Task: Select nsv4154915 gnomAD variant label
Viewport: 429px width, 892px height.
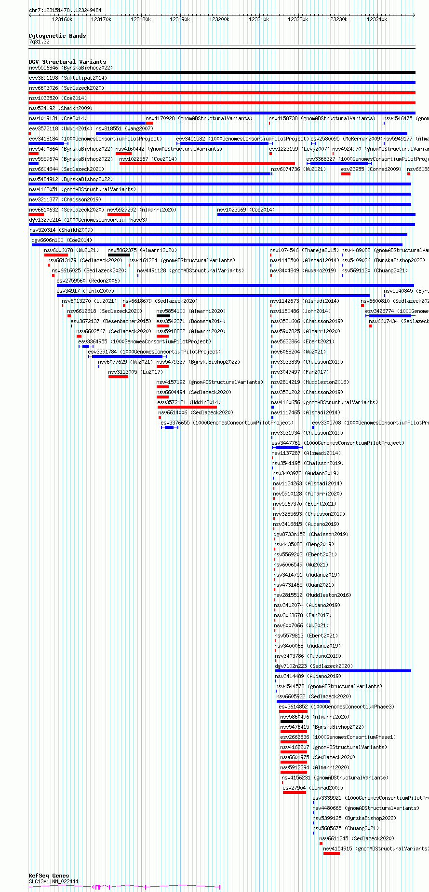Action: coord(376,849)
